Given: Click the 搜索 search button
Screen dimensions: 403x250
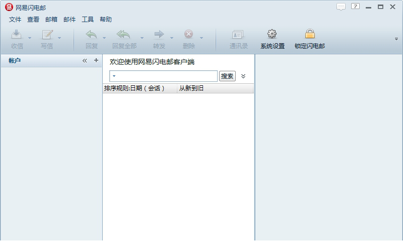Looking at the screenshot, I should (x=227, y=76).
